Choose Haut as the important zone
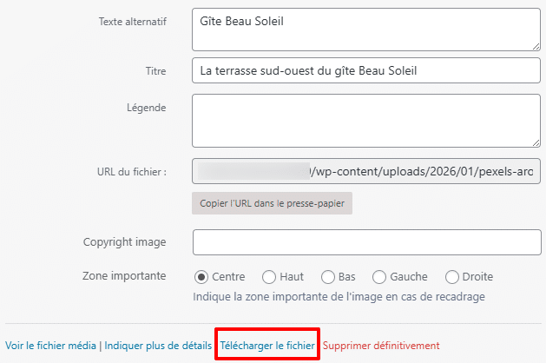Screen dimensions: 546x363 269,277
